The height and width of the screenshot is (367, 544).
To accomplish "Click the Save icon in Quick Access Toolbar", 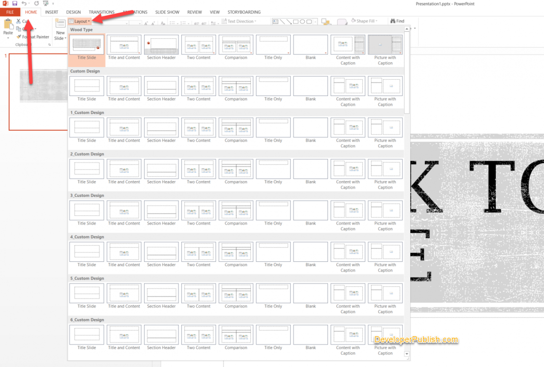I will [x=14, y=3].
